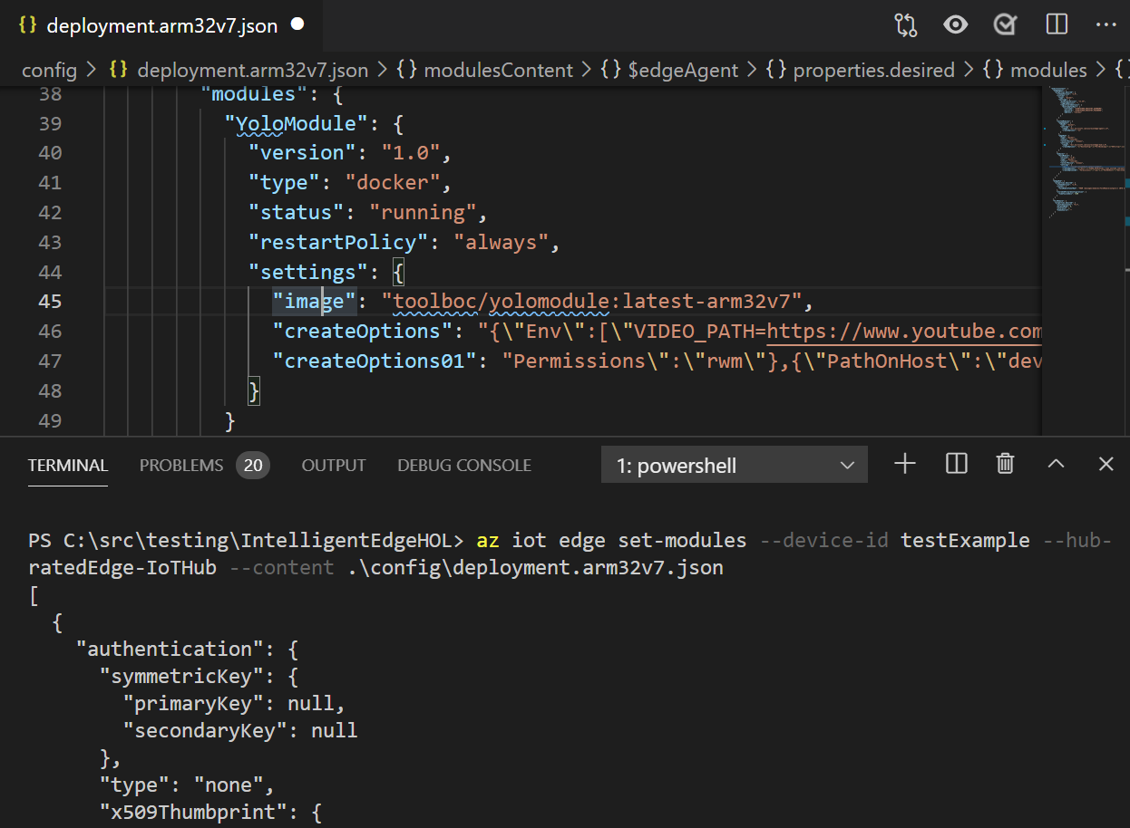Add a new terminal with plus icon
This screenshot has height=828, width=1130.
click(905, 465)
